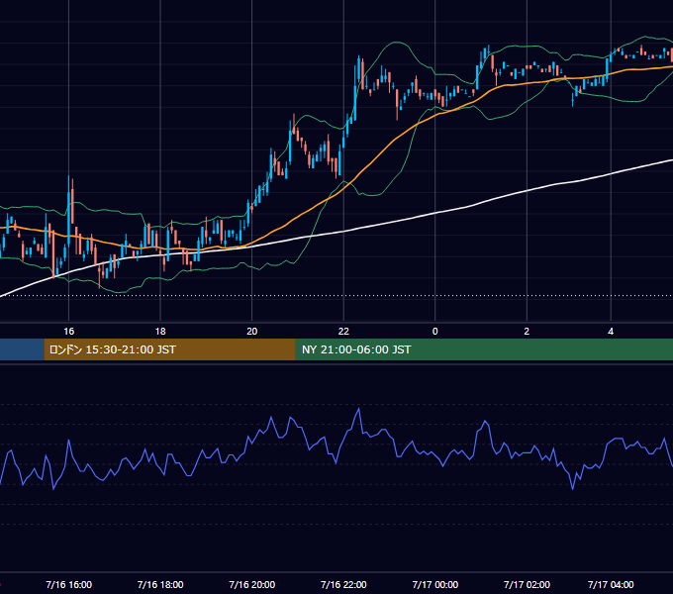This screenshot has width=673, height=594.
Task: Click the 7/17 00:00 date label
Action: (434, 584)
